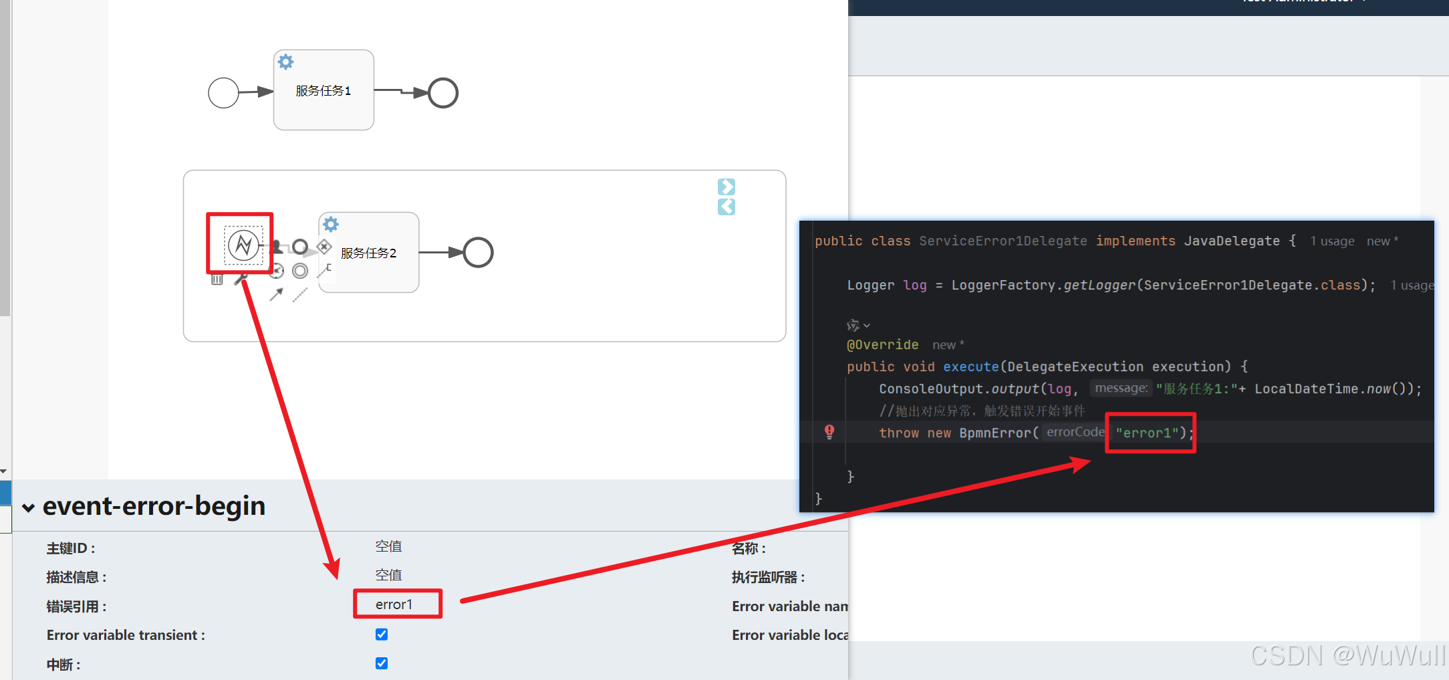Click the sequence flow from 服务任务1
Image resolution: width=1449 pixels, height=680 pixels.
[x=401, y=92]
